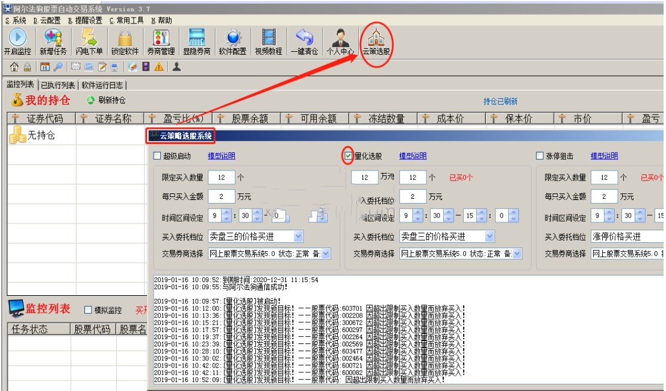666x391 pixels.
Task: Click the calendar icon showing 15
Action: tap(45, 67)
